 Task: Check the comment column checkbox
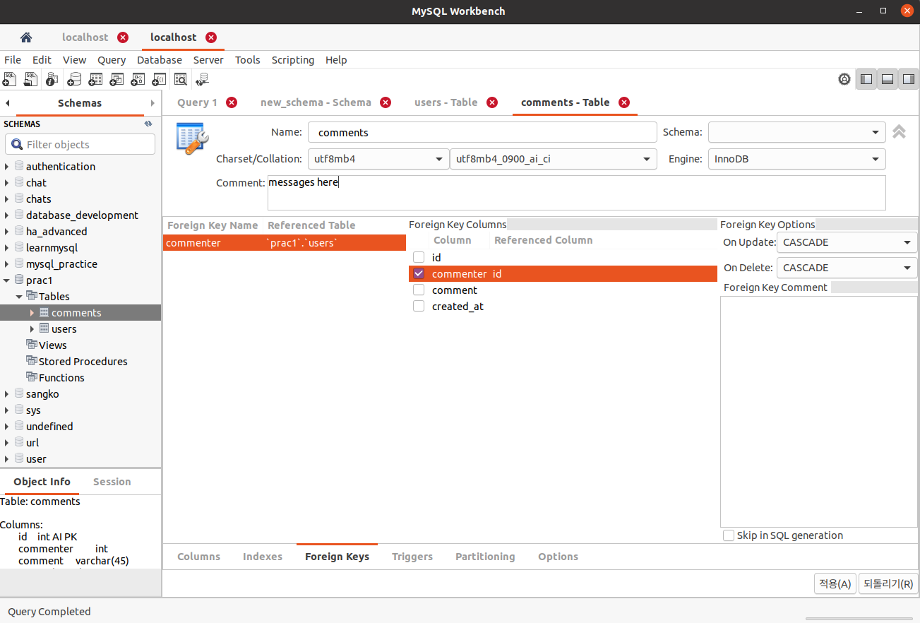(x=419, y=290)
